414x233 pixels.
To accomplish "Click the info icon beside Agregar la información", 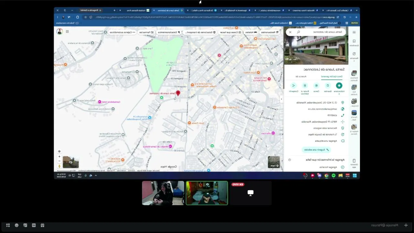I will point(289,160).
